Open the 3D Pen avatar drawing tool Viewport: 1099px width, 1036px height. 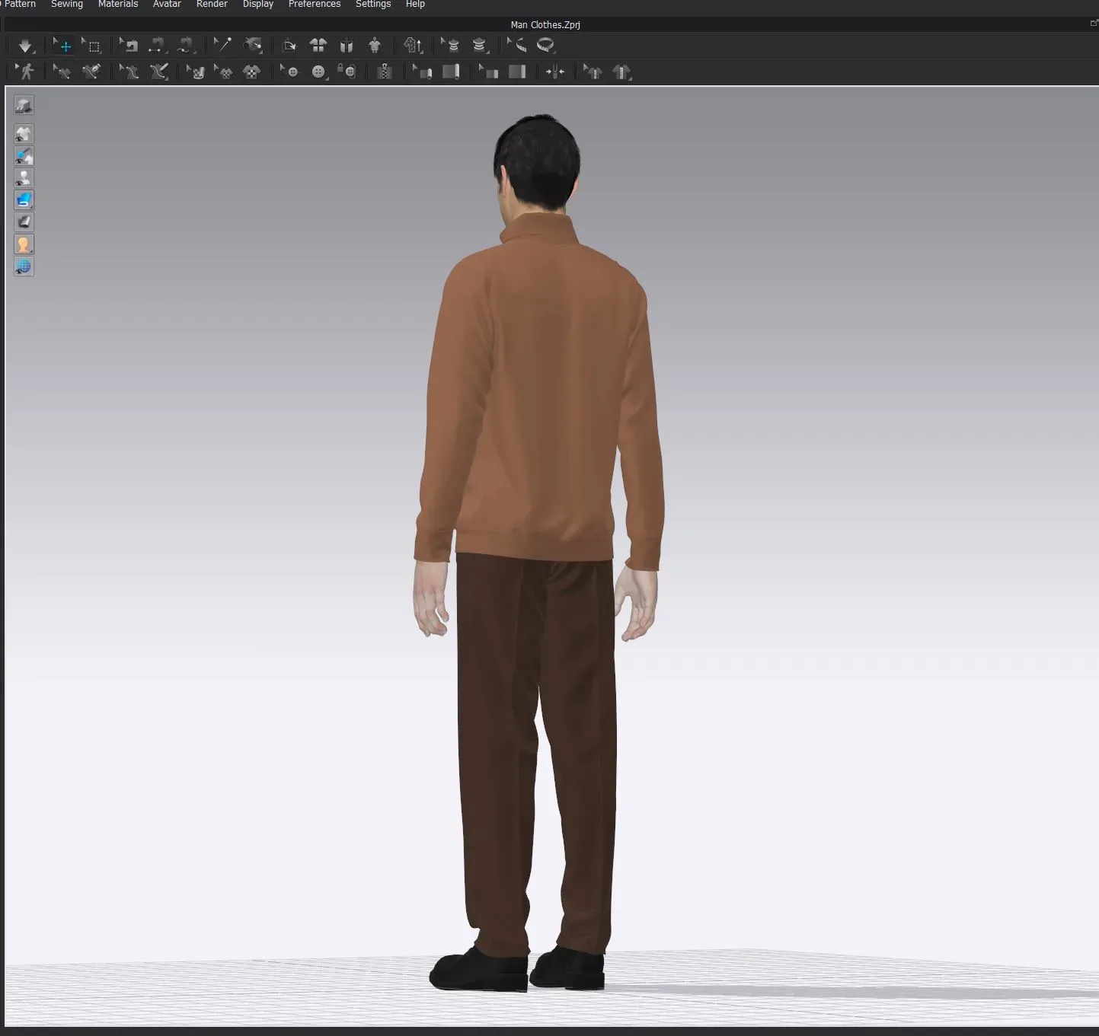click(158, 72)
